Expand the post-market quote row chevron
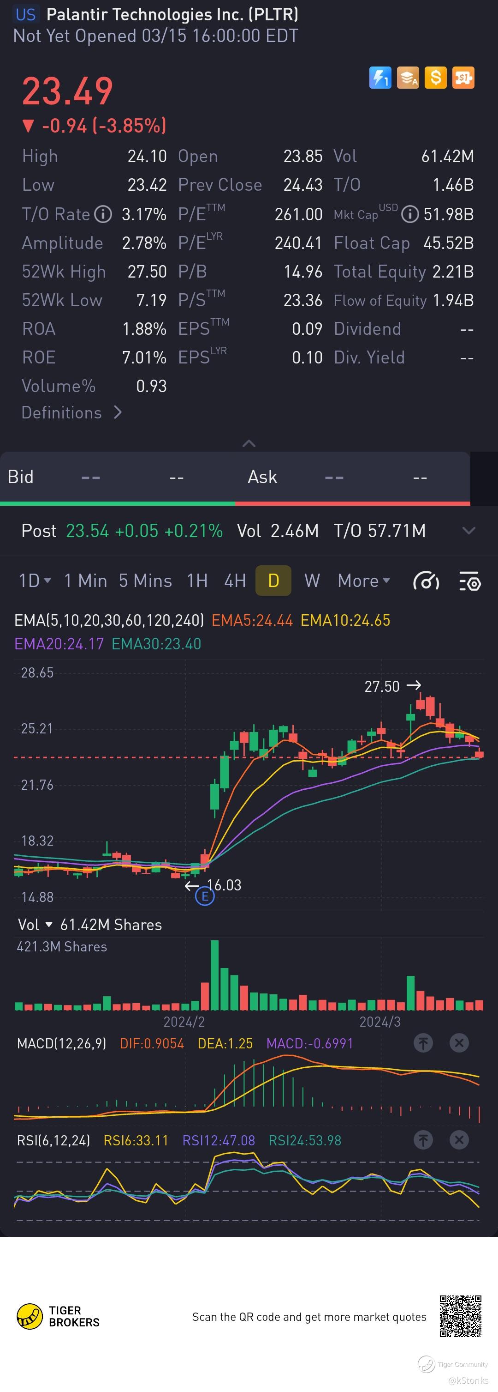The width and height of the screenshot is (498, 1392). (x=469, y=531)
